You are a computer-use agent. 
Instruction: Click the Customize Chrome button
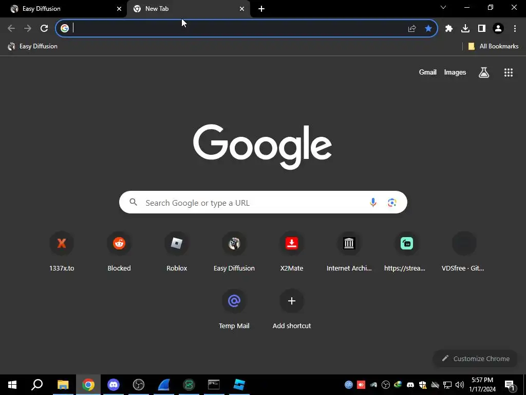click(x=476, y=358)
